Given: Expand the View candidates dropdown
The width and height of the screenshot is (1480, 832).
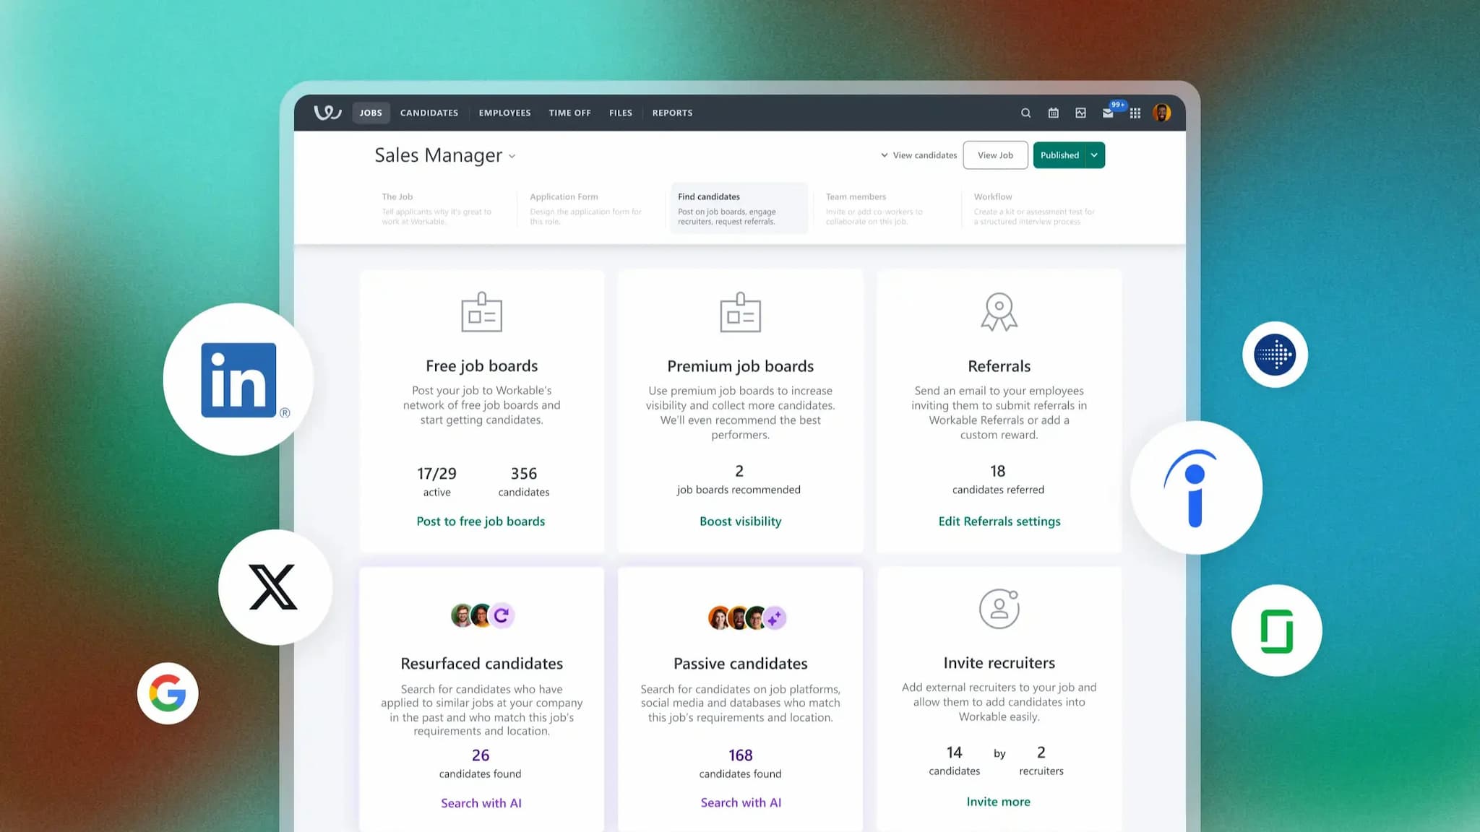Looking at the screenshot, I should point(918,155).
